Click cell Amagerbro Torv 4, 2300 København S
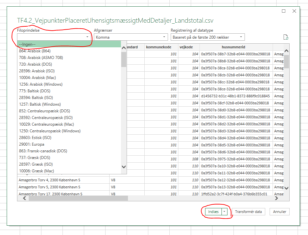 [x=63, y=180]
